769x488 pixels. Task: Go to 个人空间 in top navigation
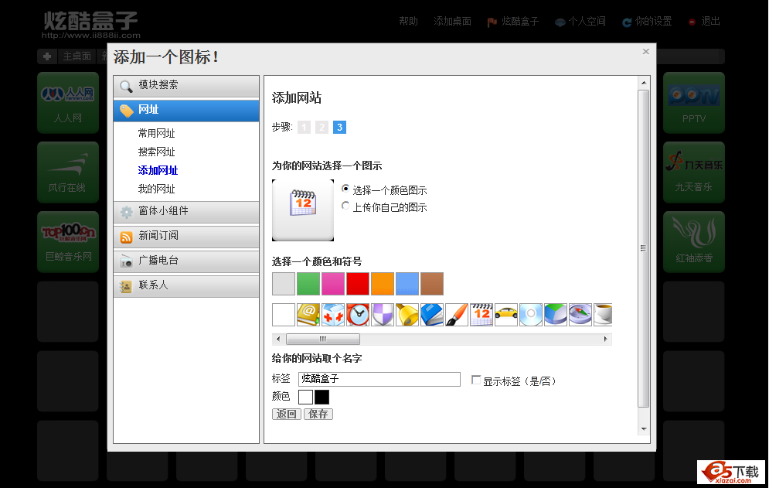tap(580, 21)
